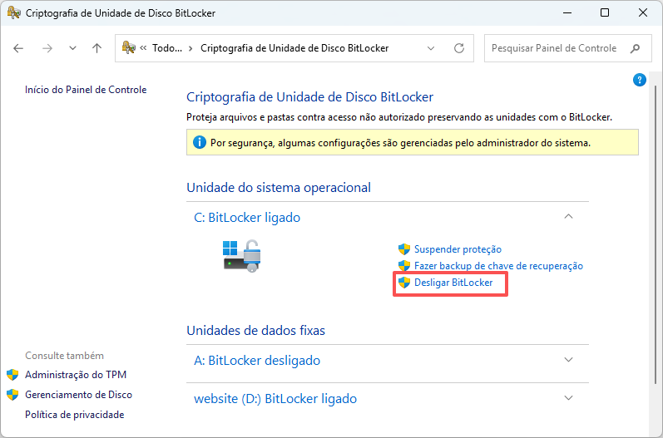Click shield icon beside Gerenciamento de Disco
Image resolution: width=663 pixels, height=438 pixels.
coord(12,395)
